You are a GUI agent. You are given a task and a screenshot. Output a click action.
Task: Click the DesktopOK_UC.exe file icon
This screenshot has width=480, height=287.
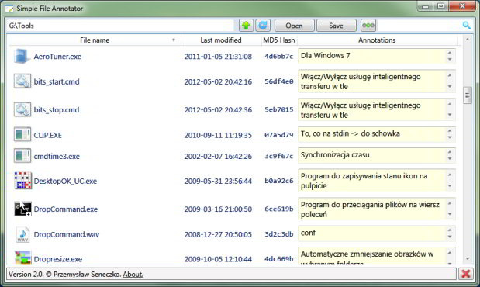(22, 181)
